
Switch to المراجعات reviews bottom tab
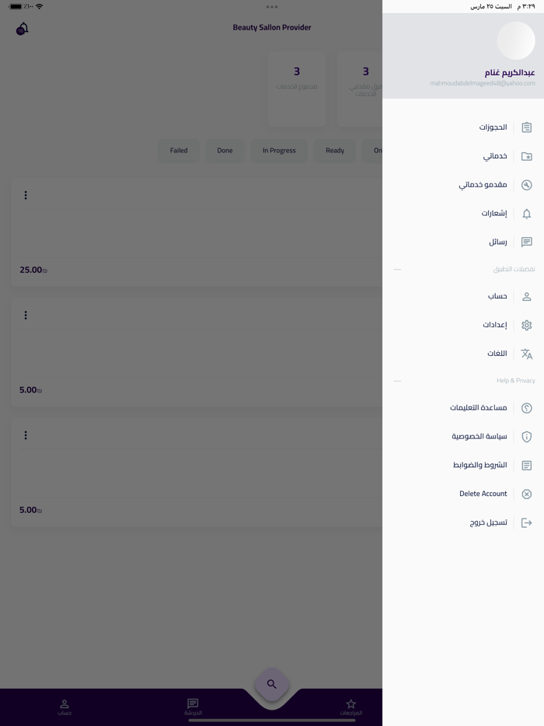tap(351, 707)
